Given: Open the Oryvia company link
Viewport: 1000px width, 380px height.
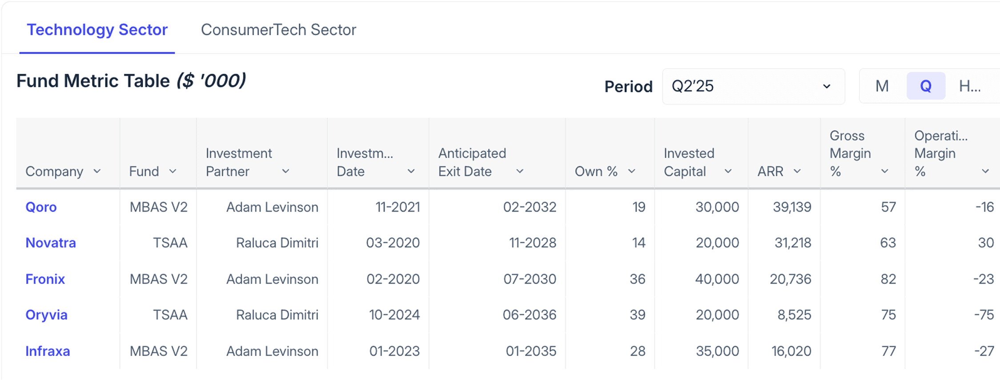Looking at the screenshot, I should point(46,315).
